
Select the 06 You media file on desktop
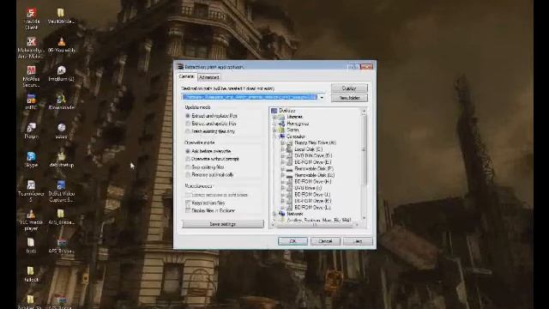[x=61, y=45]
